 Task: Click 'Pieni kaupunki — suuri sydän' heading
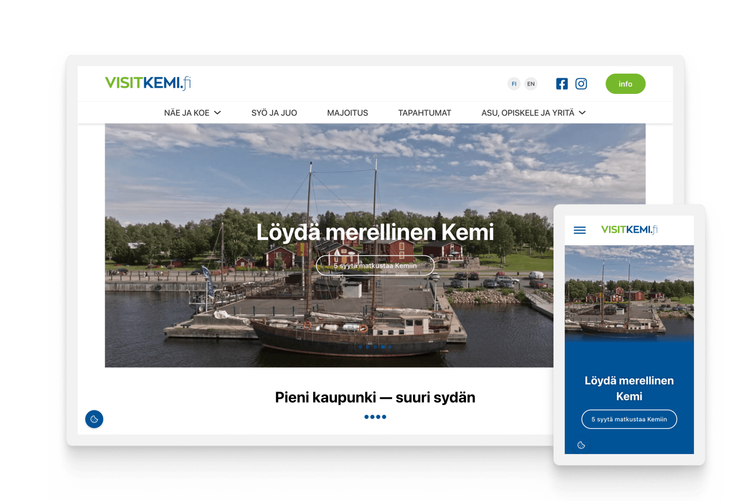point(375,397)
